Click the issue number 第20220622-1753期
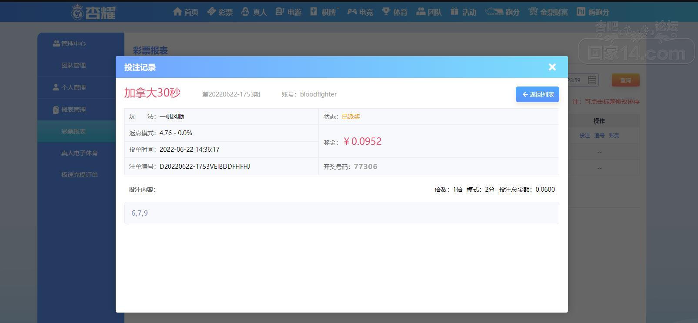The image size is (698, 323). click(x=231, y=94)
